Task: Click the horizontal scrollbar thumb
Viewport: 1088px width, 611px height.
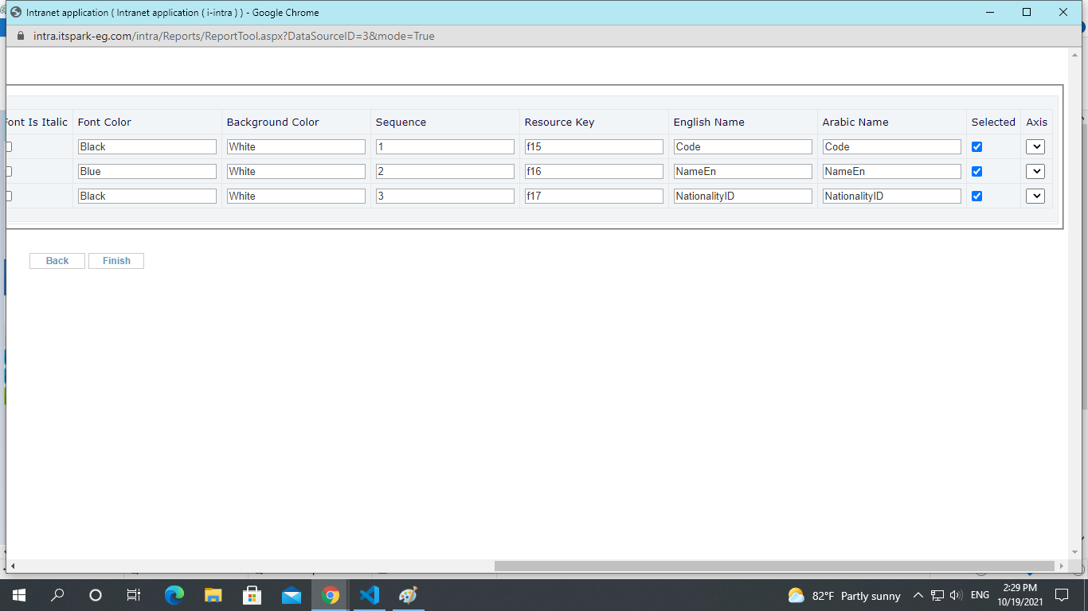Action: coord(774,566)
